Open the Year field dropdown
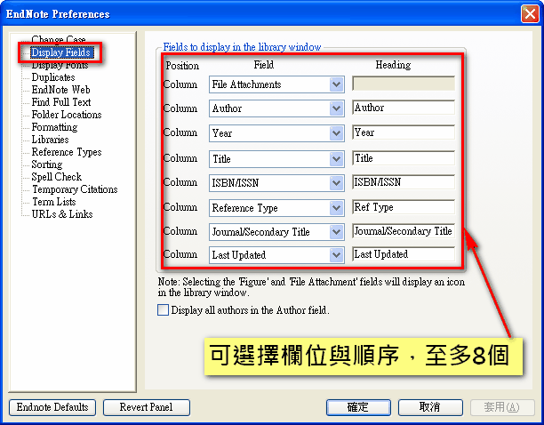The image size is (544, 425). (x=336, y=133)
